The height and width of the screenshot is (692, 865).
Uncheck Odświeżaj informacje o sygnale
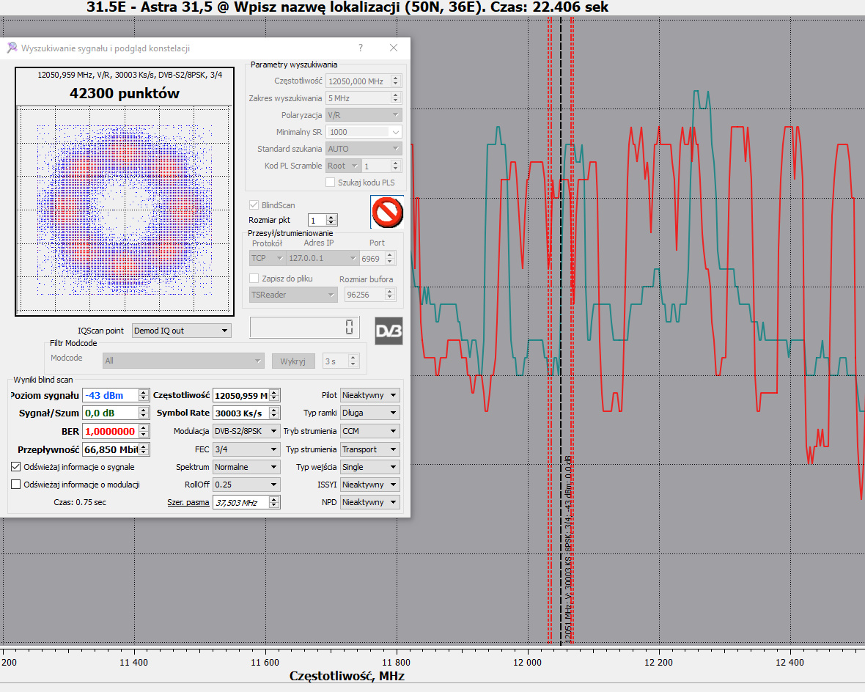click(x=16, y=467)
